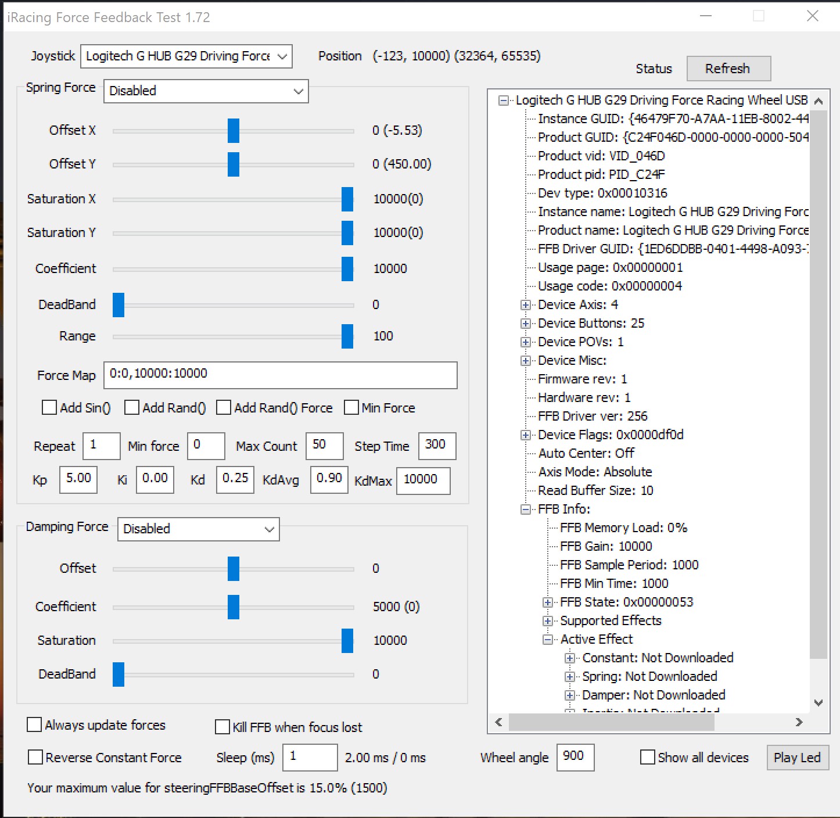The height and width of the screenshot is (818, 840).
Task: Close the iRacing Force Feedback Test window
Action: pos(812,16)
